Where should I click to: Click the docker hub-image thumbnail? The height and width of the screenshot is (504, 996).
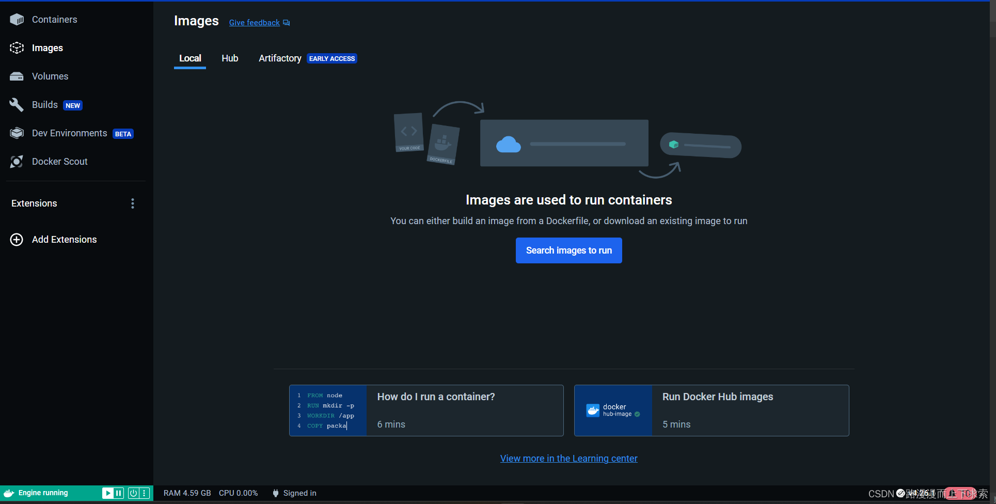[x=613, y=411]
